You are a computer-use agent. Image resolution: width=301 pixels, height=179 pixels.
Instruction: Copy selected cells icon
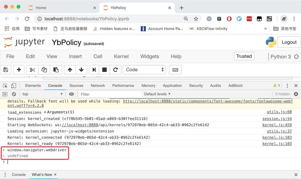tap(44, 70)
